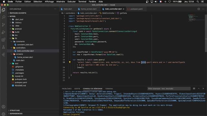The width and height of the screenshot is (207, 116).
Task: Expand the STRUCTURE section
Action: point(15,110)
